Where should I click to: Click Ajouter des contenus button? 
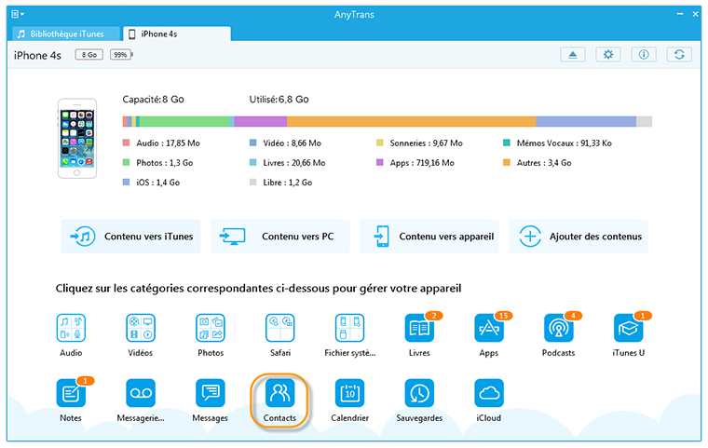579,237
